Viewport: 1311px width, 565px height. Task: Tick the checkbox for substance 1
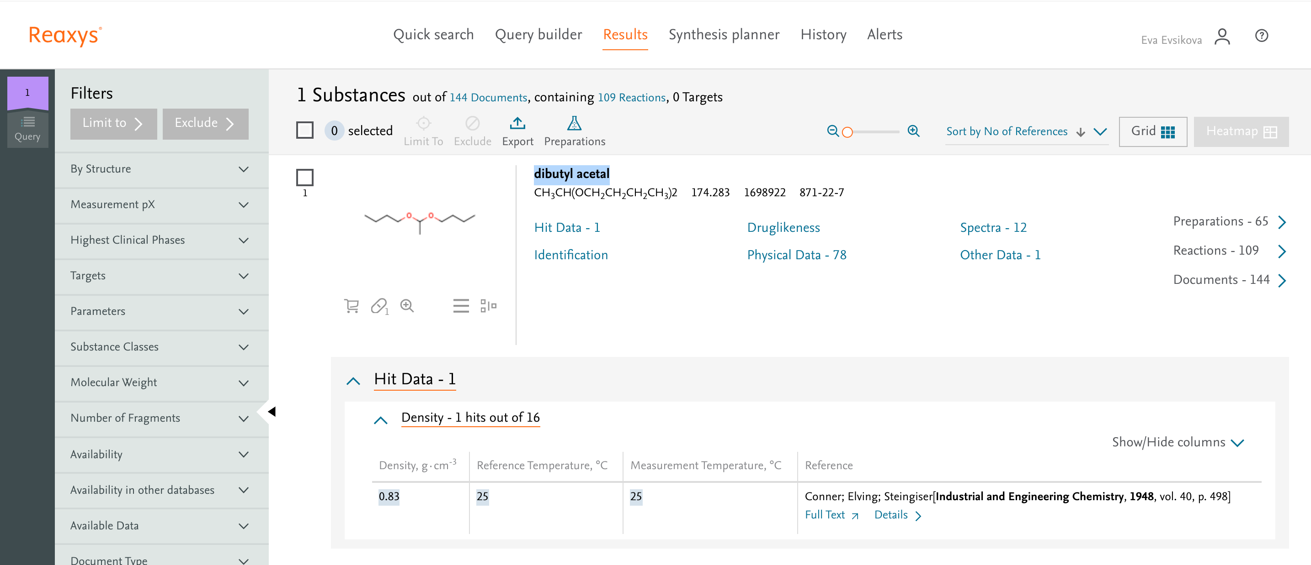point(305,178)
